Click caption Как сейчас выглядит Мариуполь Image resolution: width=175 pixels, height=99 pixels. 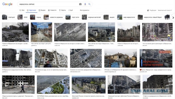click(101, 44)
